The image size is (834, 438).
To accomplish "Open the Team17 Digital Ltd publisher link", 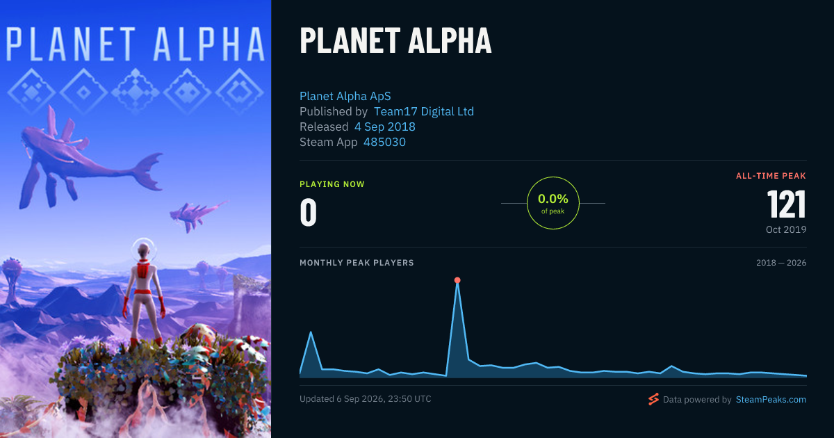I will 424,111.
